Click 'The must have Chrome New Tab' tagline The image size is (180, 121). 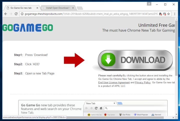click(139, 30)
